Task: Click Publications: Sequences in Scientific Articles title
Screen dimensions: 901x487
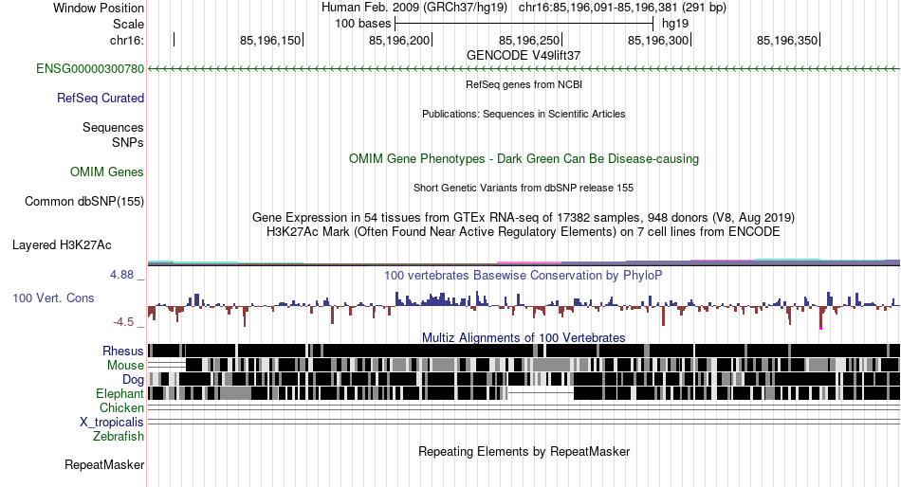Action: [x=524, y=114]
